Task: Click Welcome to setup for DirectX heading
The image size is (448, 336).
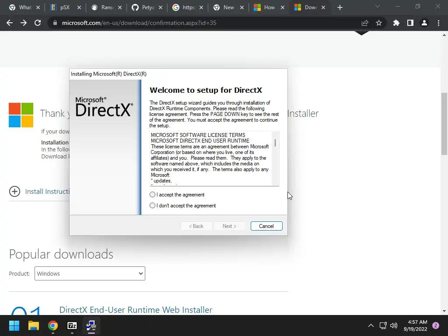Action: coord(206,90)
